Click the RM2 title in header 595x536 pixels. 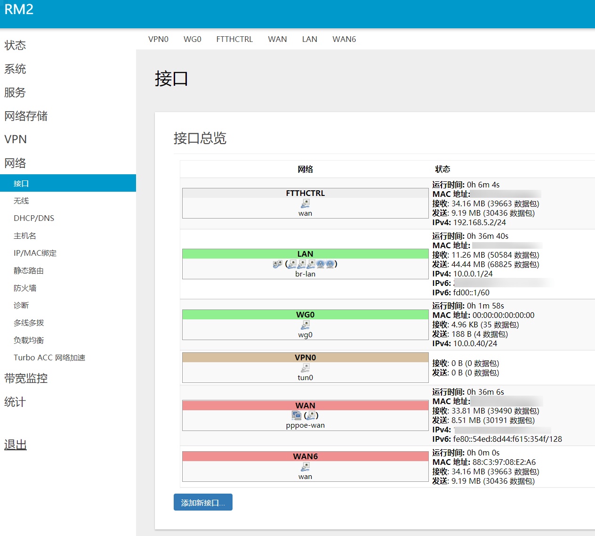point(19,9)
